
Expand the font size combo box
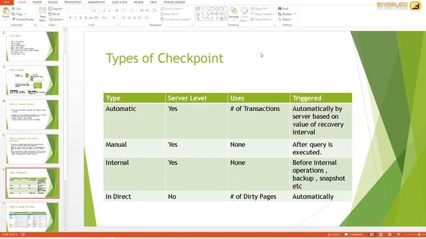[99, 11]
